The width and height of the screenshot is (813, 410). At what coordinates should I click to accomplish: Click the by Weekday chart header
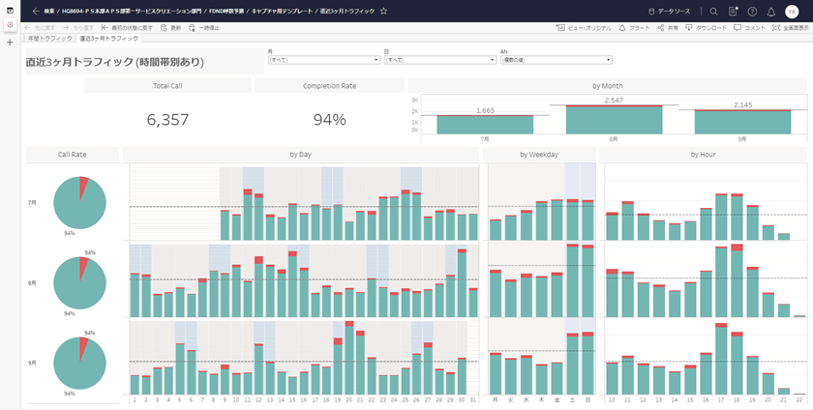click(539, 155)
